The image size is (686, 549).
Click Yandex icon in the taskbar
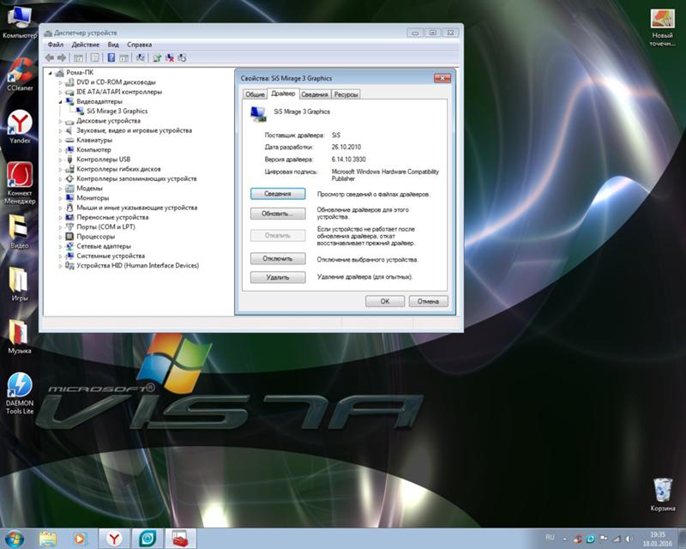click(x=112, y=538)
